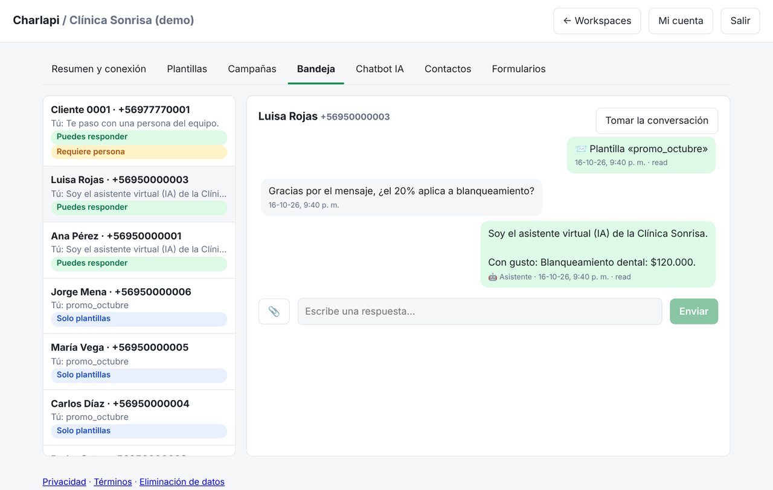This screenshot has width=773, height=490.
Task: Open the Ana Pérez conversation
Action: coord(139,250)
